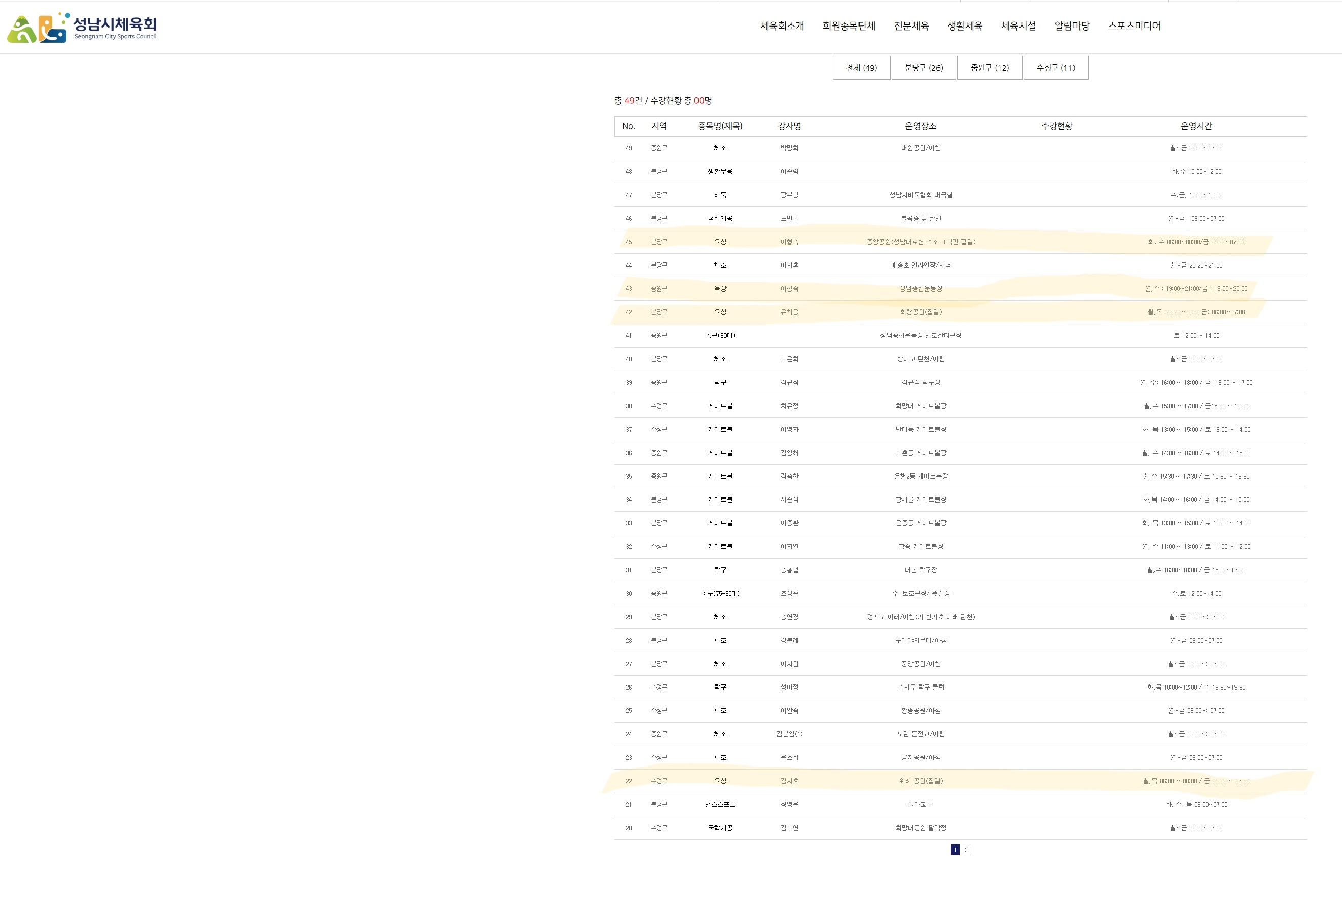The image size is (1342, 898).
Task: Select the 전체 (49) filter tab
Action: (861, 68)
